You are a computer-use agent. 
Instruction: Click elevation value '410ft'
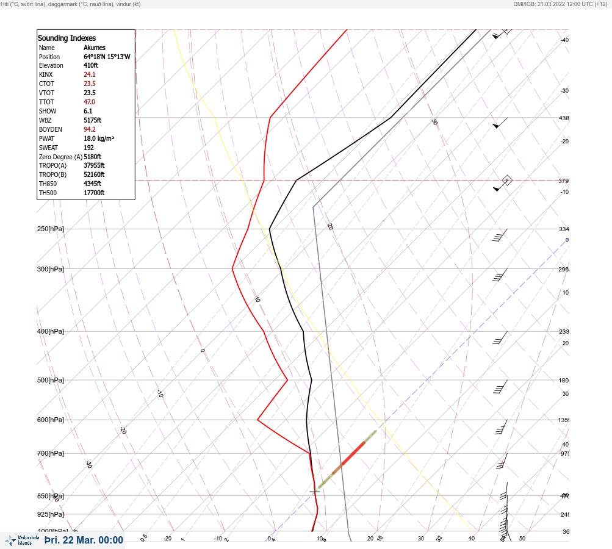91,65
